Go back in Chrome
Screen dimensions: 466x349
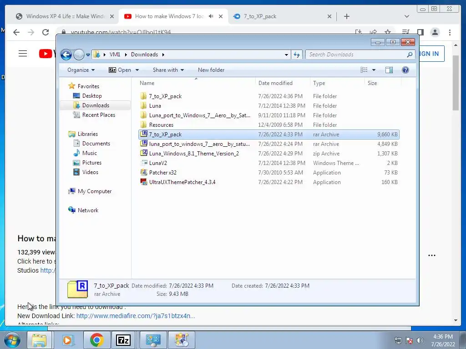coord(16,32)
